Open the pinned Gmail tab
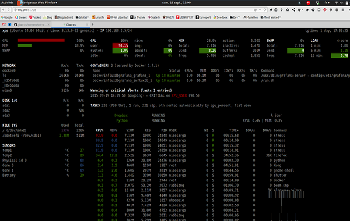This screenshot has width=350, height=221. [x=4, y=24]
